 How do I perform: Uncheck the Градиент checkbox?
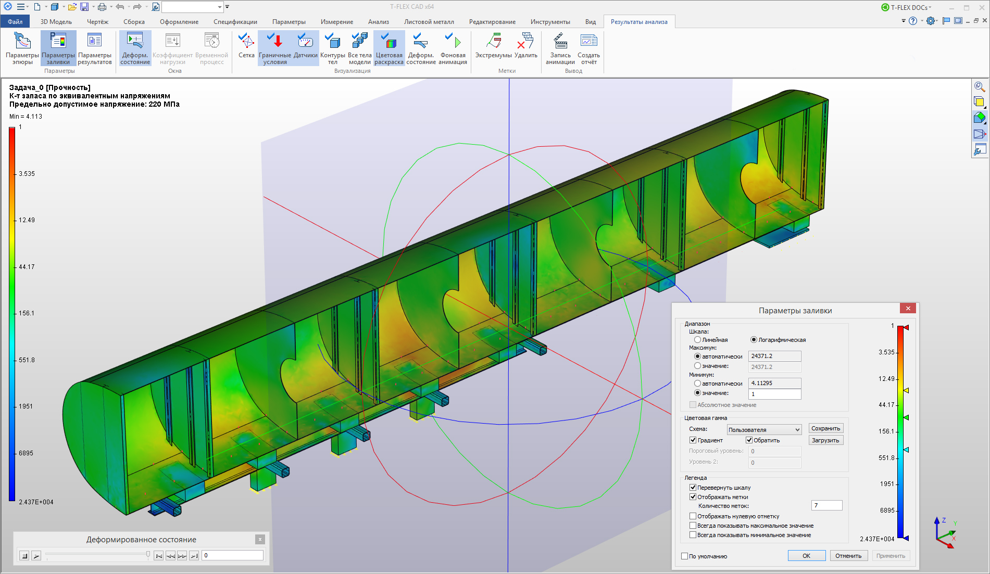coord(693,440)
